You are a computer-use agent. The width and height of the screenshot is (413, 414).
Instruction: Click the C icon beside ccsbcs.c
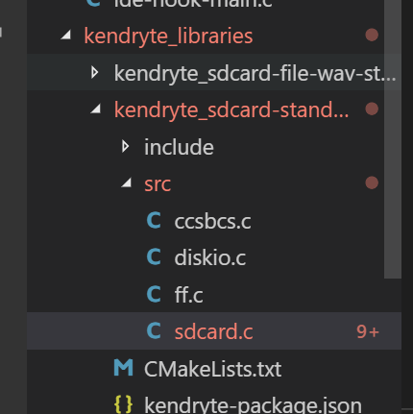point(154,220)
